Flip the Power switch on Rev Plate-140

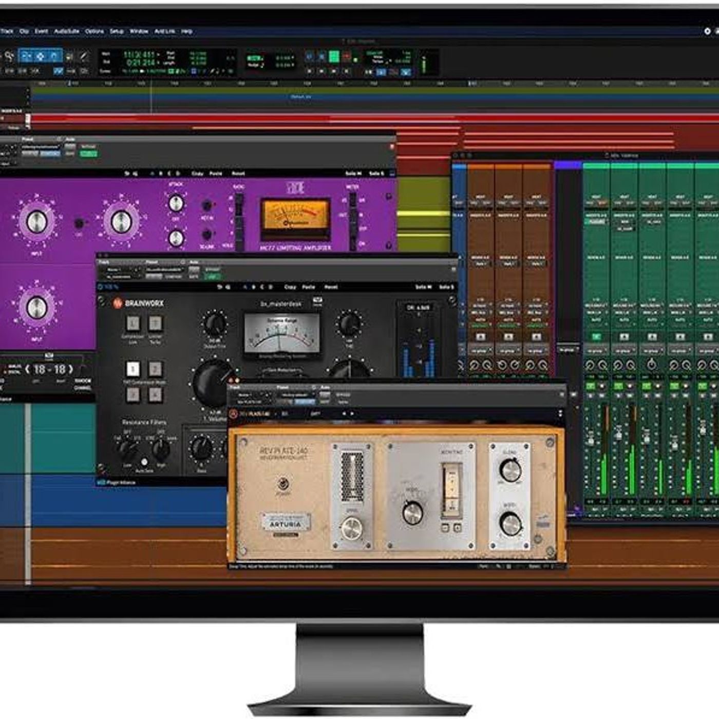(282, 483)
